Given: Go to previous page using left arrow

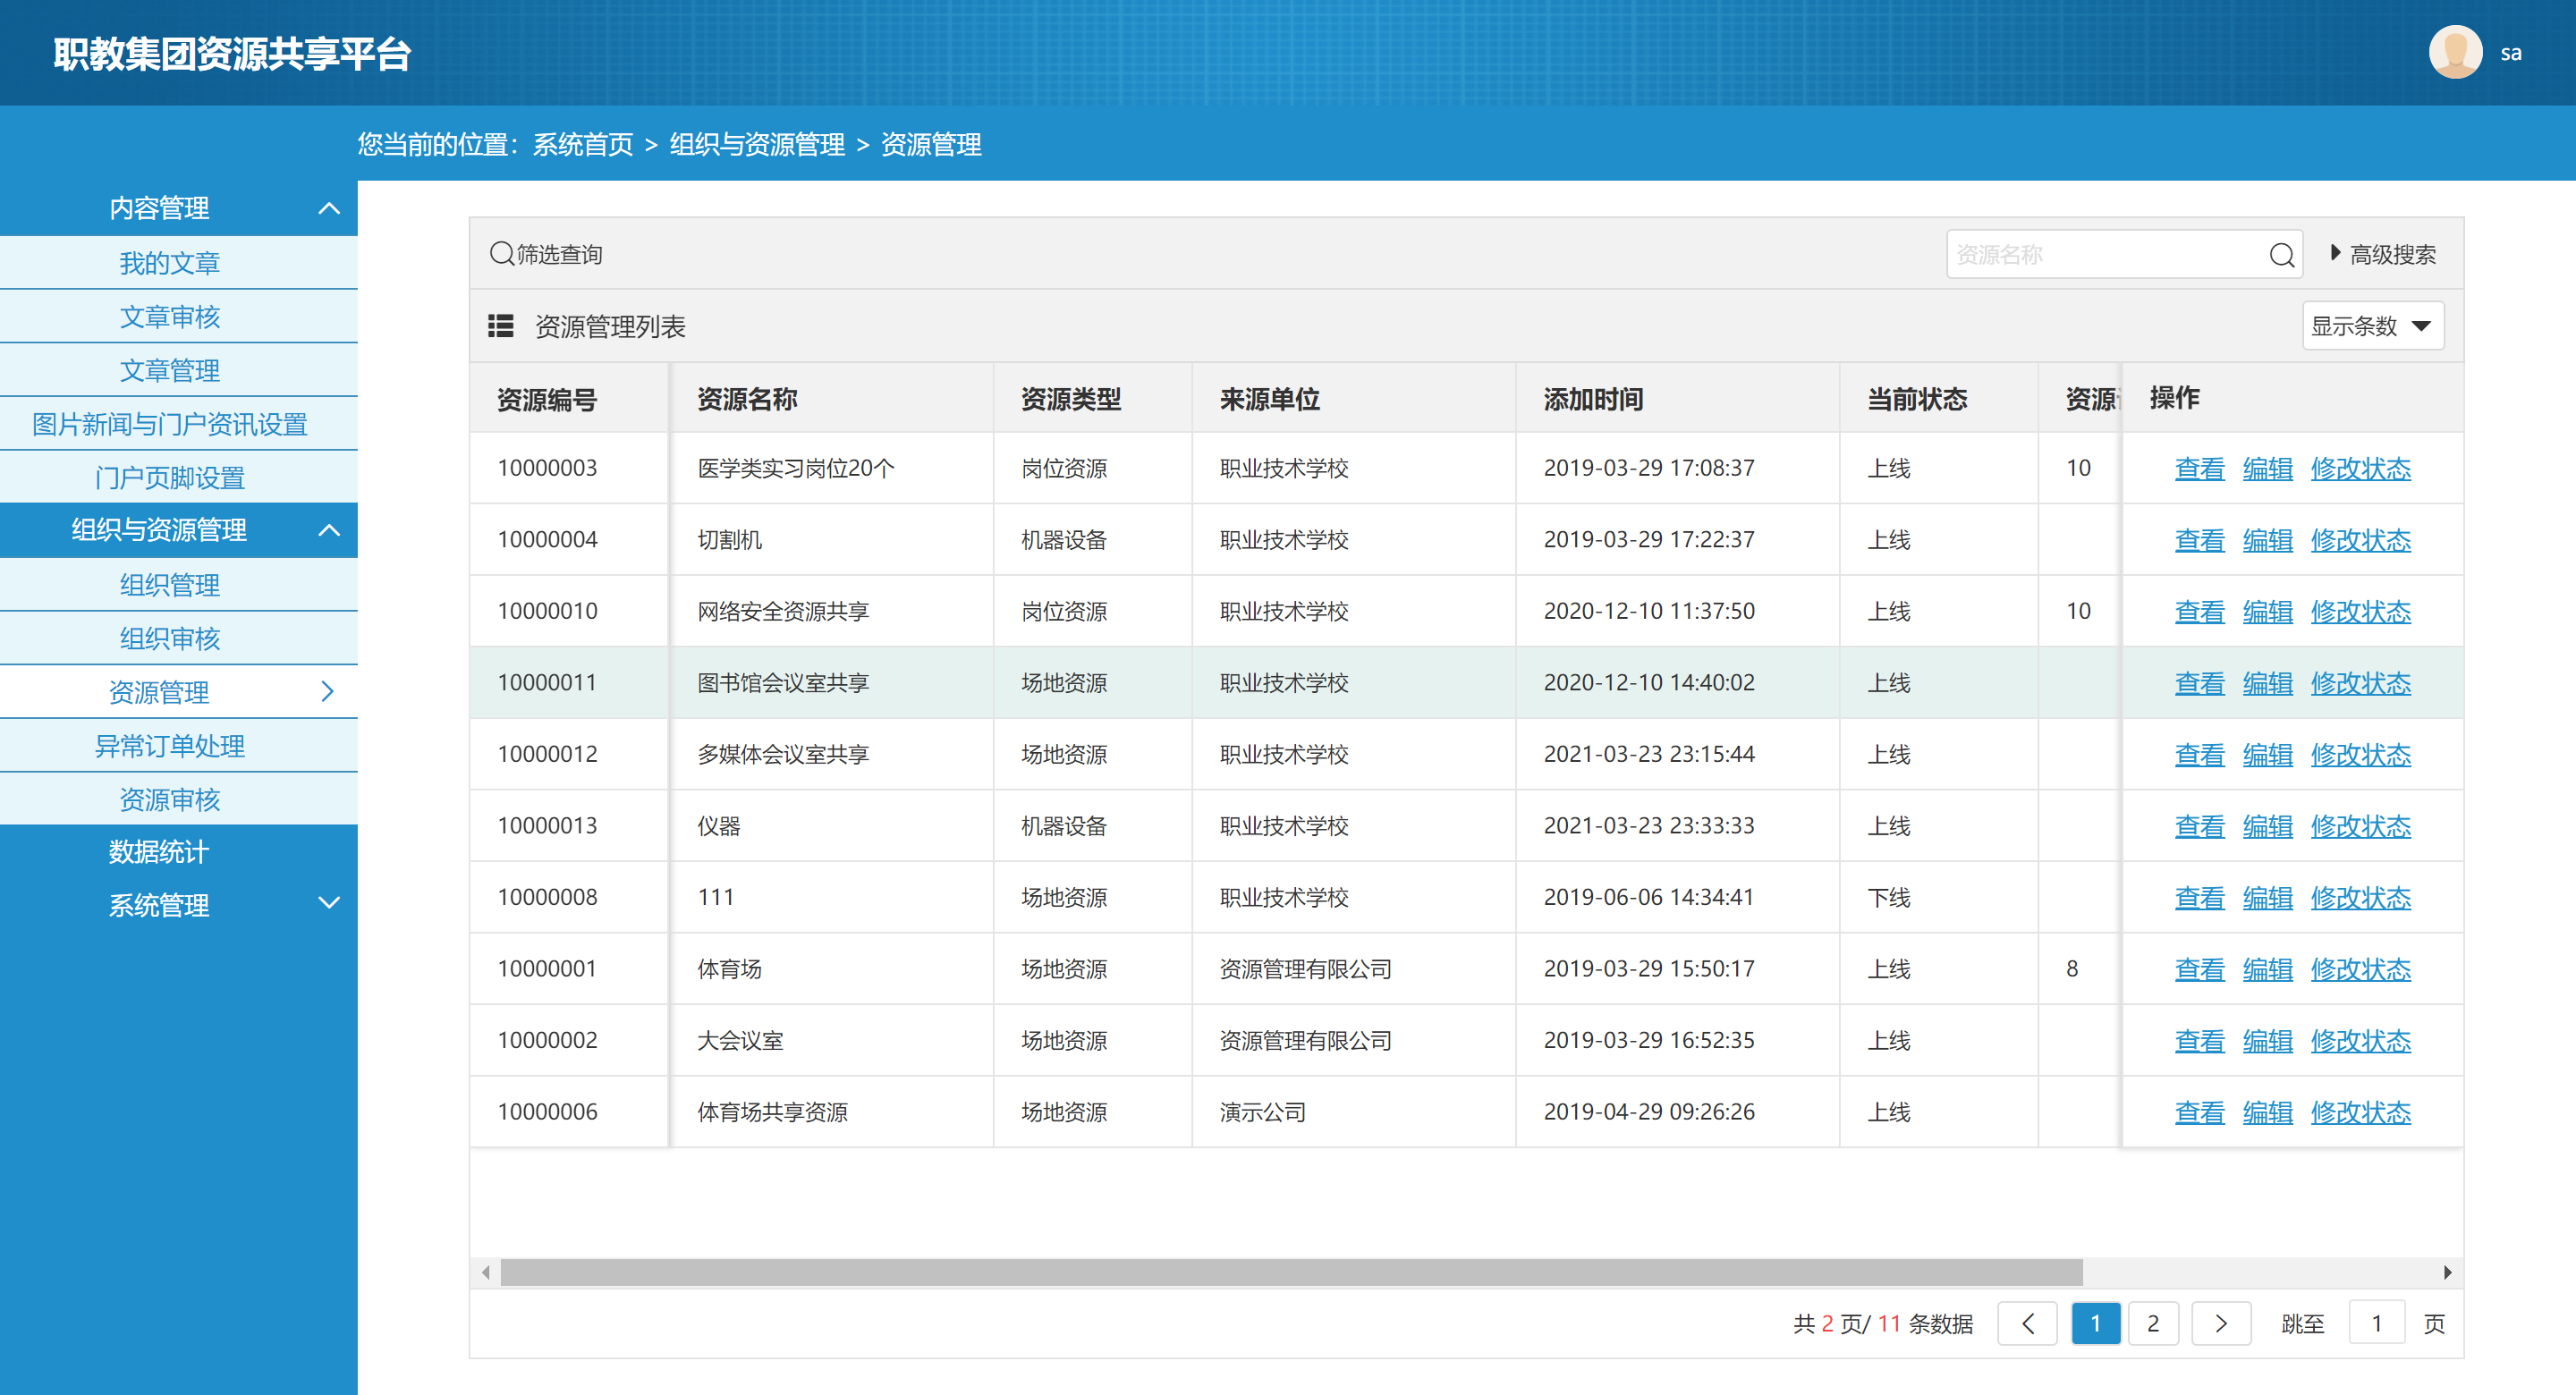Looking at the screenshot, I should coord(2027,1324).
